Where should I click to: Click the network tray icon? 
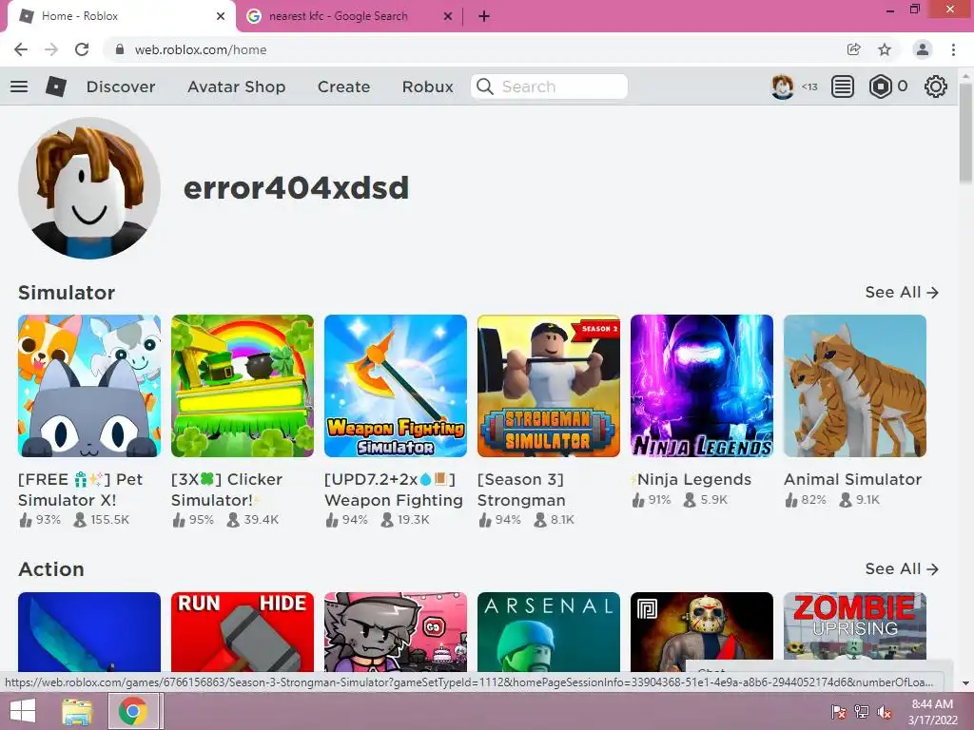[x=862, y=711]
